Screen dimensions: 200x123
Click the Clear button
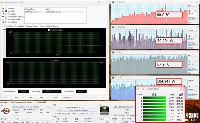pos(31,97)
